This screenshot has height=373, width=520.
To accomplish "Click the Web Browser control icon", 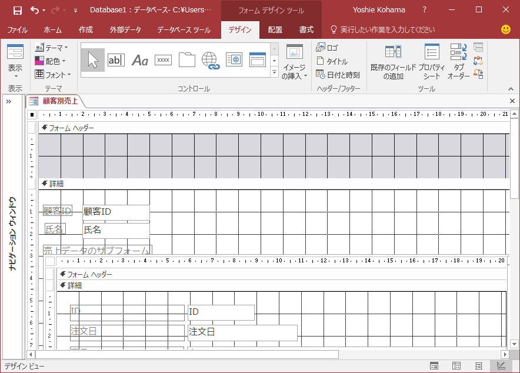I will [x=234, y=59].
